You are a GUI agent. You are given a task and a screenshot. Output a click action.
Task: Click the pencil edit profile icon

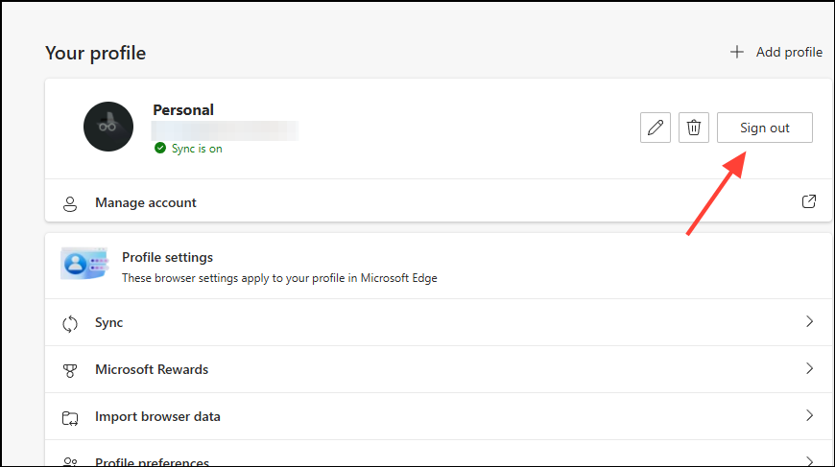[x=656, y=128]
